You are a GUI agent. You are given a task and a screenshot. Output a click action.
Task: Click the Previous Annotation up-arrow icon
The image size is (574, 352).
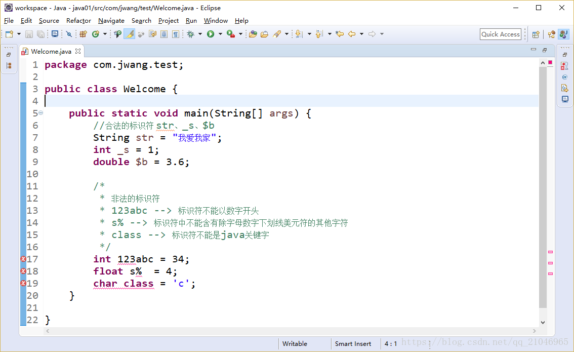(x=319, y=34)
